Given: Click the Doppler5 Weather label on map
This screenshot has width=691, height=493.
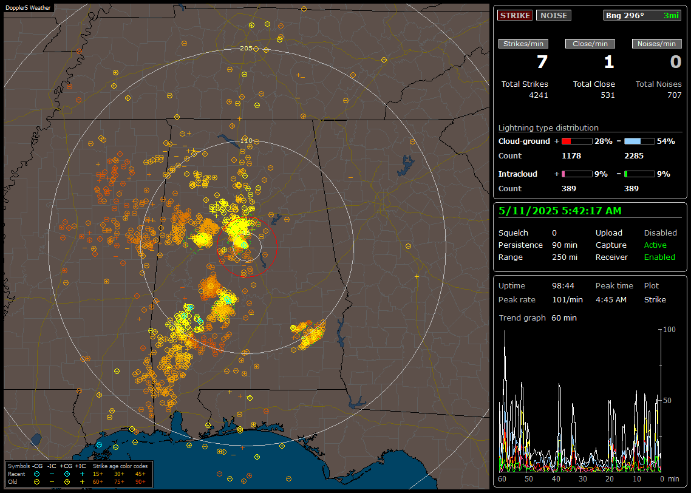Looking at the screenshot, I should coord(28,8).
